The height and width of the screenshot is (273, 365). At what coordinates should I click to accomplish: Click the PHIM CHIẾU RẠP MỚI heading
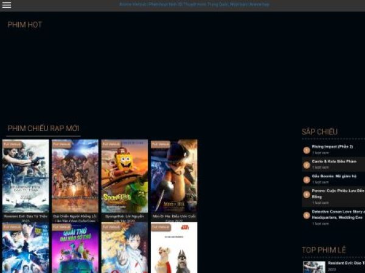tap(43, 129)
